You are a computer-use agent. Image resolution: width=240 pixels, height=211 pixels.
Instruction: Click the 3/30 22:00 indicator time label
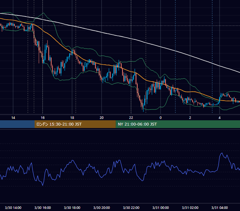click(x=131, y=207)
